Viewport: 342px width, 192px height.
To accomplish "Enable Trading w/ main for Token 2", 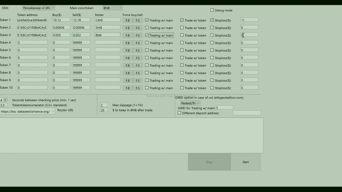I will [x=147, y=27].
